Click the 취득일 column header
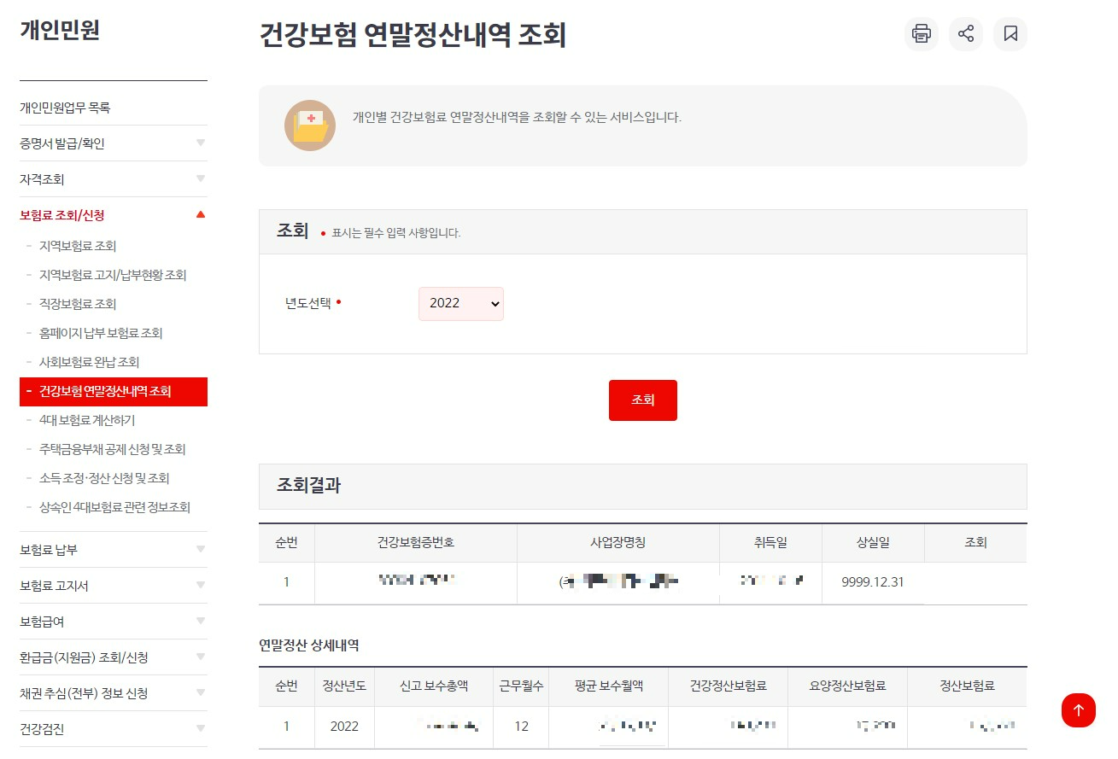1118x759 pixels. [770, 543]
